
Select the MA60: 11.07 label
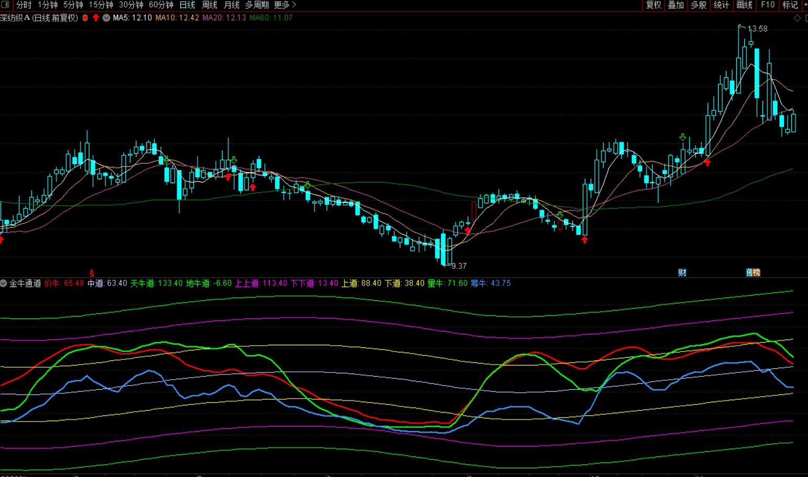coord(271,18)
